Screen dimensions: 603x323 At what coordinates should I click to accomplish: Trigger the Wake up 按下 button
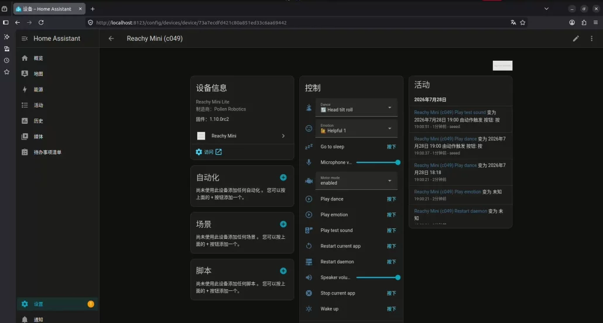[391, 309]
